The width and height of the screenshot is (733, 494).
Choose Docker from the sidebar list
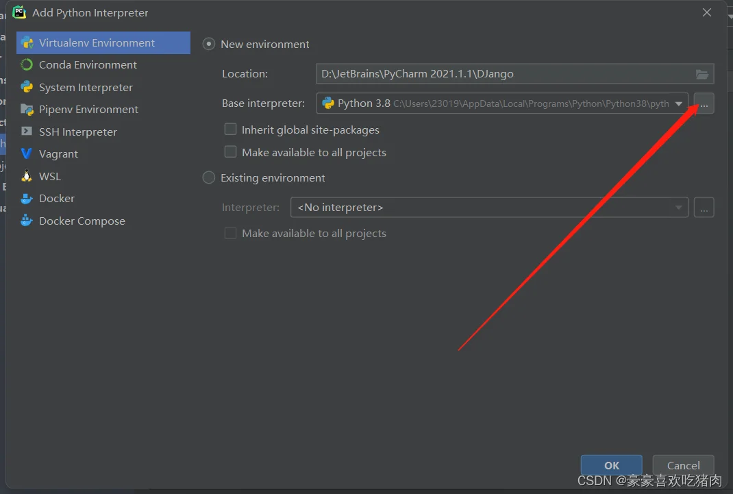point(103,198)
